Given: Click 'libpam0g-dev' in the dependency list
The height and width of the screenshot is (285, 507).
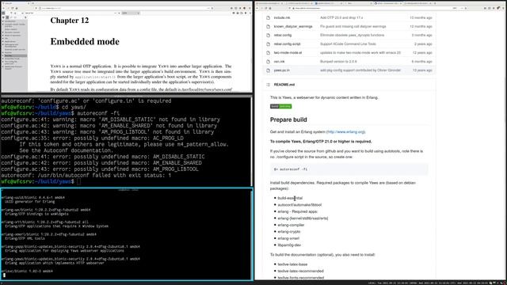Looking at the screenshot, I should coord(289,245).
